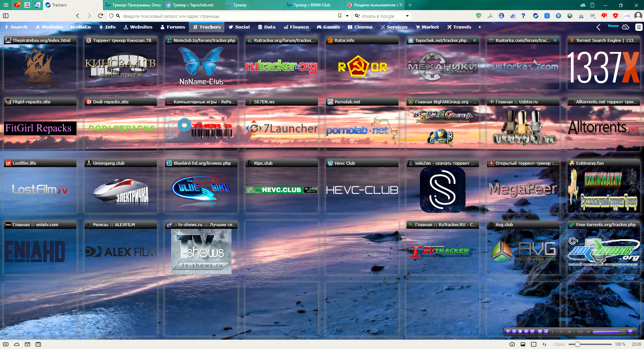This screenshot has width=644, height=349.
Task: Open the new tab plus button
Action: tap(410, 5)
